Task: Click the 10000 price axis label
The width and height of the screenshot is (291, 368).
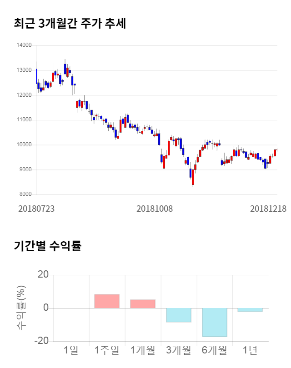Action: [24, 145]
